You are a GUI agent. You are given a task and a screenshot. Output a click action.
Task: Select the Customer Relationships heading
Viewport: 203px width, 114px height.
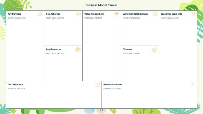135,14
